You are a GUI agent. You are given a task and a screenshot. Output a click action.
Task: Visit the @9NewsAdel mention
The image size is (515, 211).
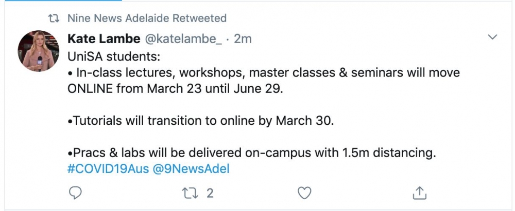pyautogui.click(x=191, y=168)
